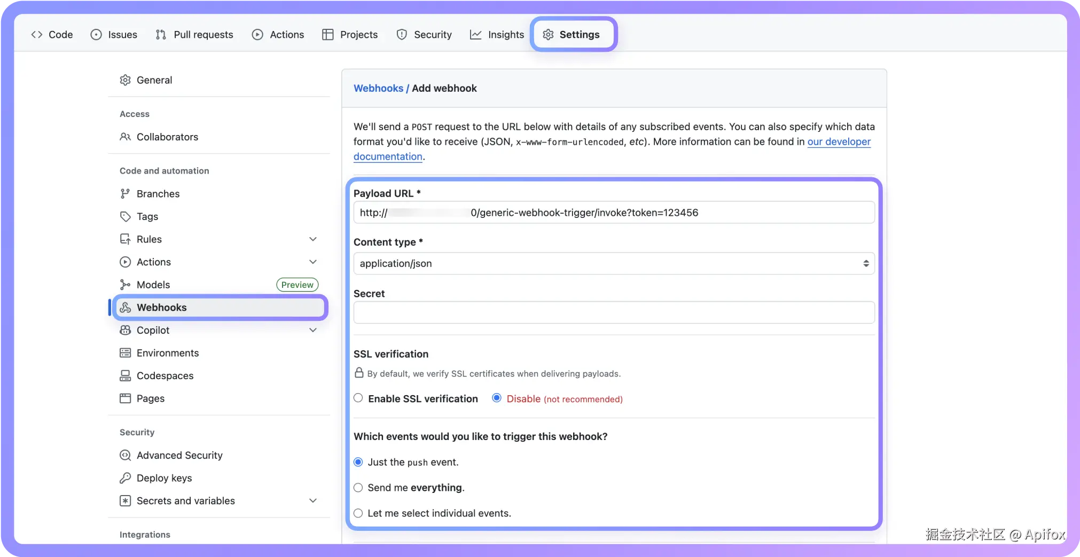Click the Advanced Security icon

point(126,455)
